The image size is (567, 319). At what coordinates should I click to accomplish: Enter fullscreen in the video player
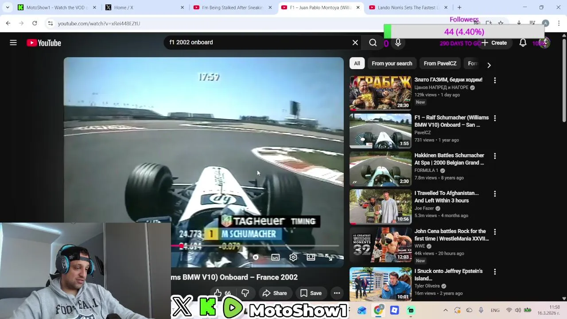click(329, 257)
